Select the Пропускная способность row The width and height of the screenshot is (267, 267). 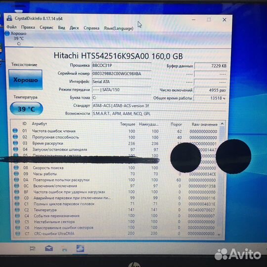click(x=116, y=137)
